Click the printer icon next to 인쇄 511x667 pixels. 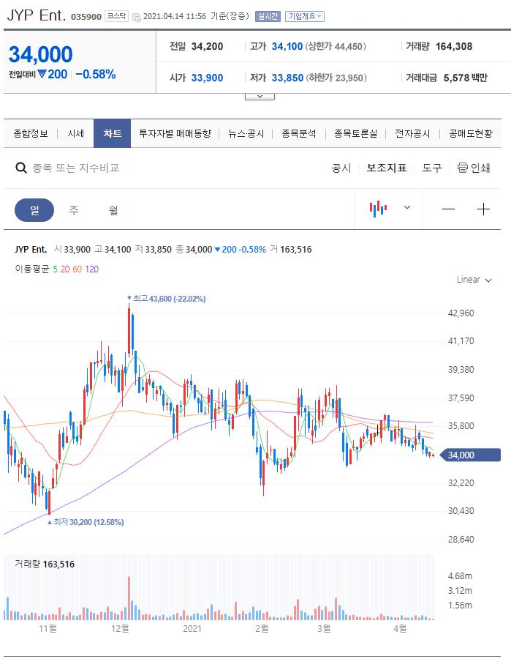point(462,168)
